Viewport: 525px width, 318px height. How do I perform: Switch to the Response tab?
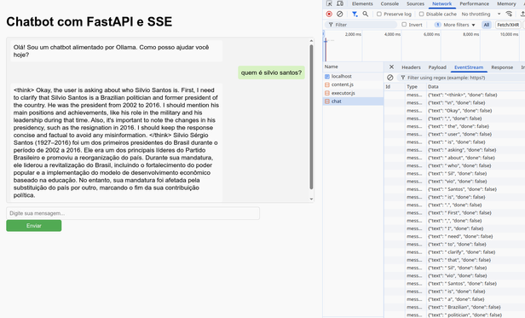(502, 67)
